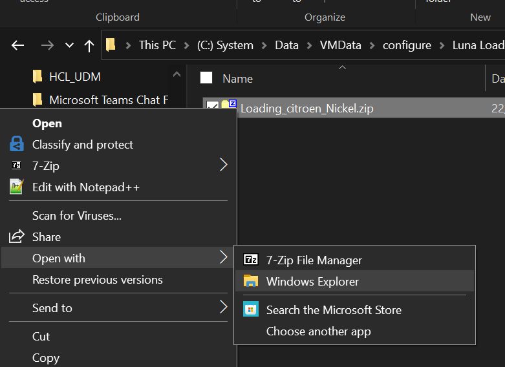Screen dimensions: 505x367
Task: Click the collapse arrow above Name column
Action: [x=342, y=67]
